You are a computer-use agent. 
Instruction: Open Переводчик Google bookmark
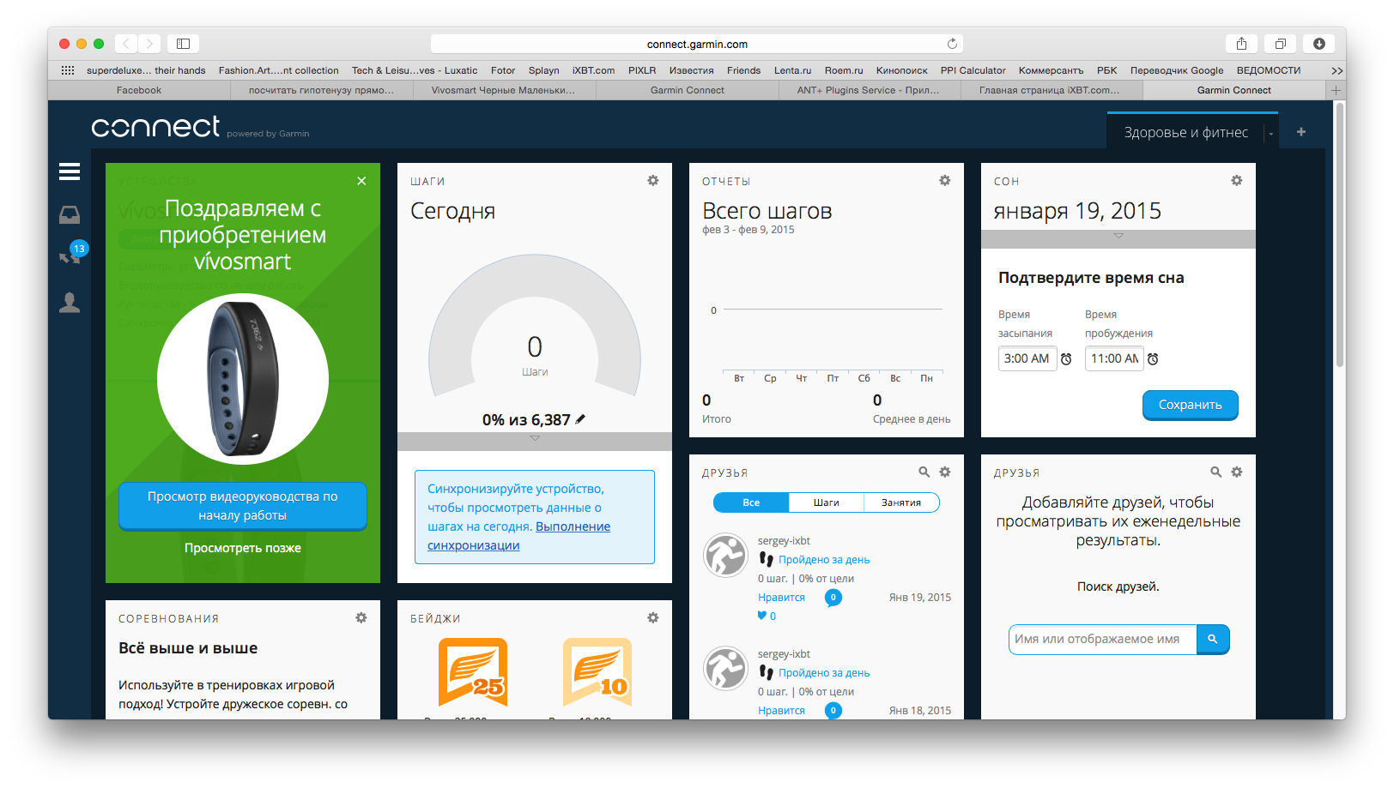(x=1177, y=70)
